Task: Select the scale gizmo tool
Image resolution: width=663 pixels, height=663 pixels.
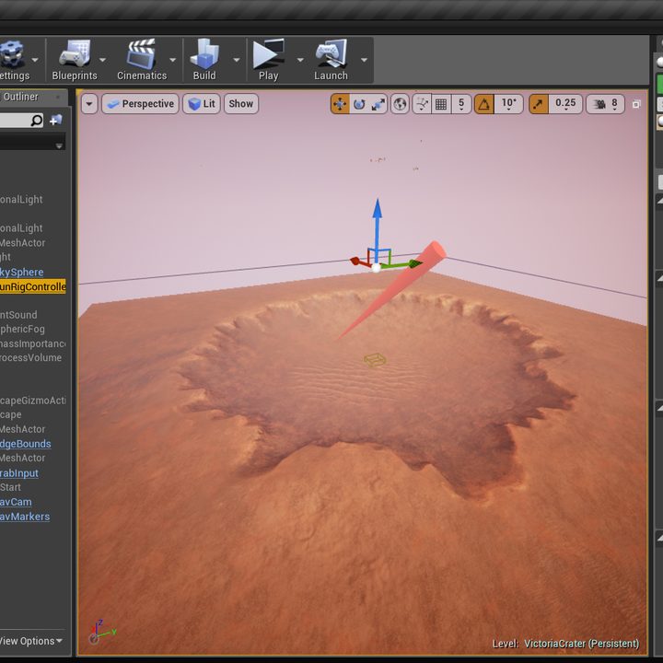Action: coord(378,103)
